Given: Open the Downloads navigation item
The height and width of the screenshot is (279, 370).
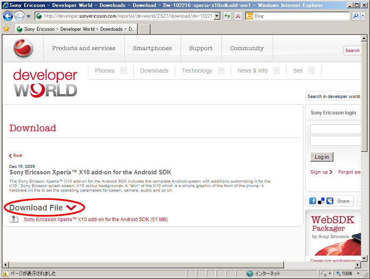Looking at the screenshot, I should click(x=154, y=71).
